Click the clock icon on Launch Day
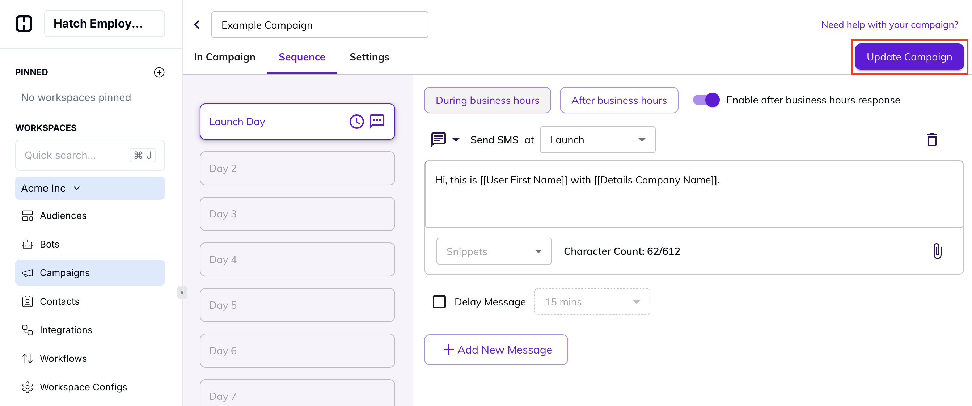 [356, 122]
